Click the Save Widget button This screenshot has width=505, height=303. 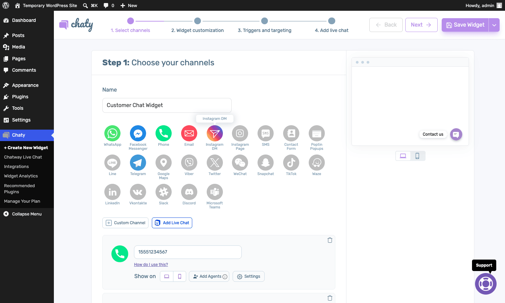(465, 25)
